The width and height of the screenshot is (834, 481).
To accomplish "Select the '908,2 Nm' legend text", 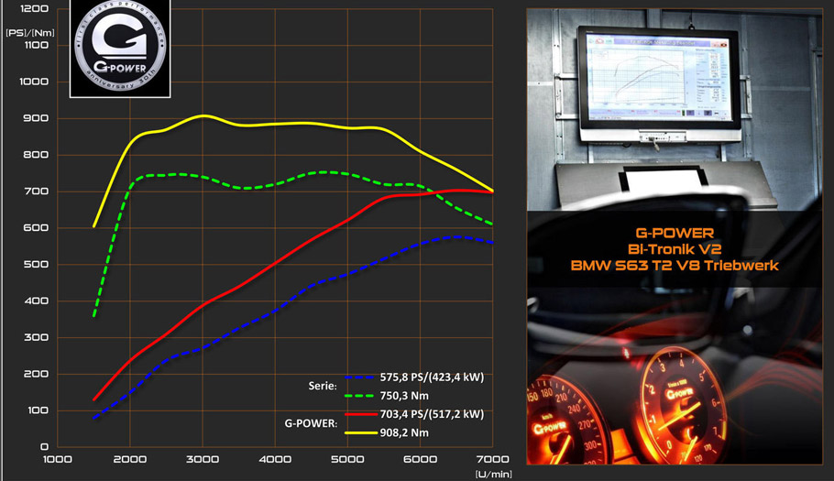I will tap(404, 432).
